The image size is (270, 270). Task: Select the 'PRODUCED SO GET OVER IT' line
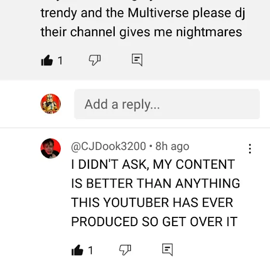154,222
